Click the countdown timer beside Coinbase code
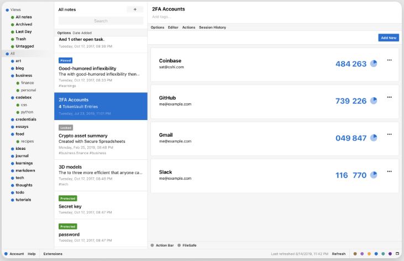The width and height of the screenshot is (404, 261). [x=374, y=64]
